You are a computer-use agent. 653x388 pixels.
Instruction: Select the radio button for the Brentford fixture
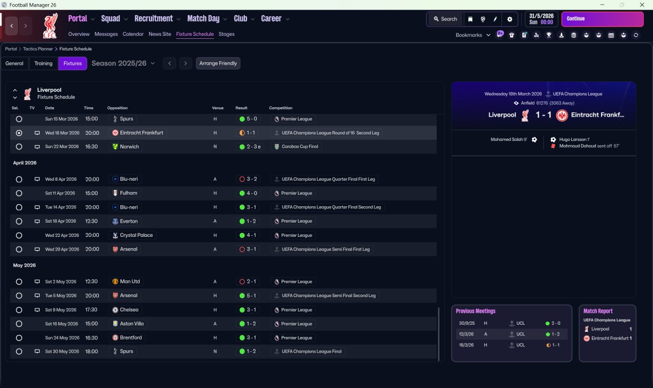click(19, 338)
